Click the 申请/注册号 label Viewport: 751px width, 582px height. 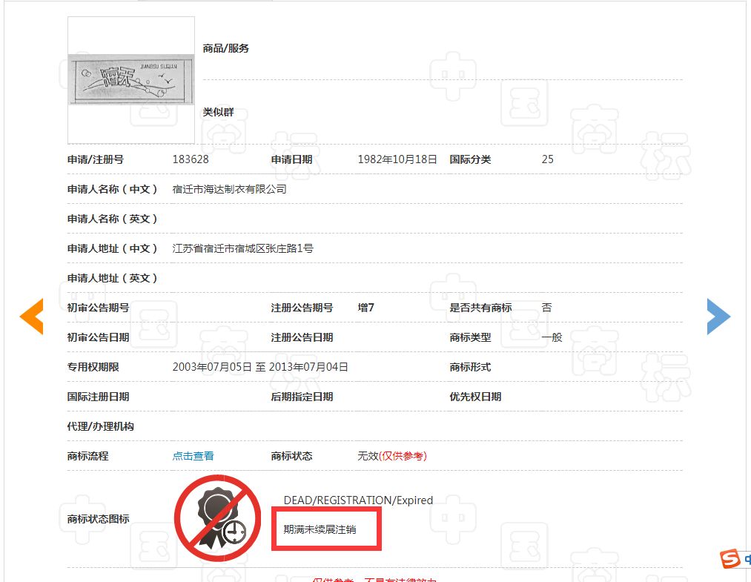coord(96,159)
